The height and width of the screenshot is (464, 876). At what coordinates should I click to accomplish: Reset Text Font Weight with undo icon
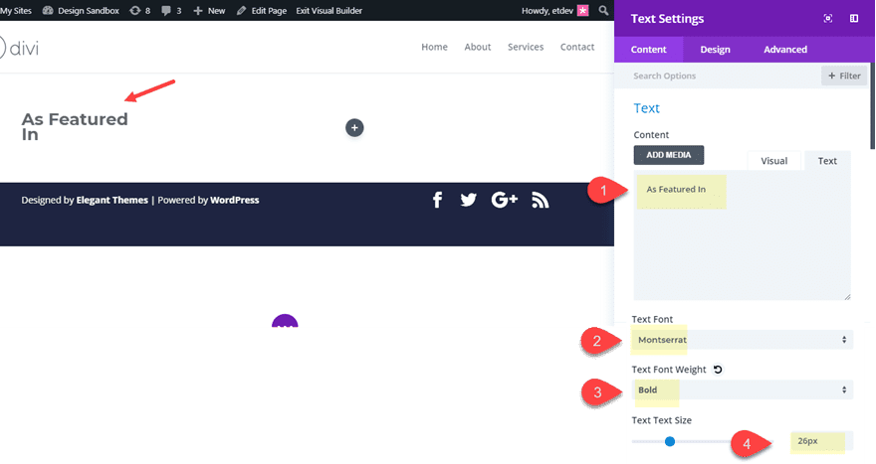tap(718, 370)
